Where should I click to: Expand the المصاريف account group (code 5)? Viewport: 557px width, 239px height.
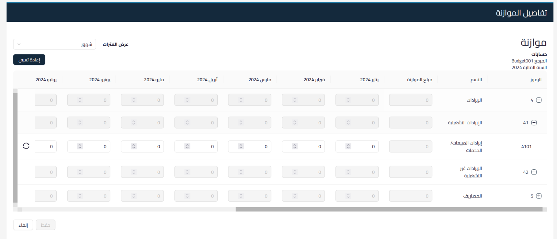(539, 196)
